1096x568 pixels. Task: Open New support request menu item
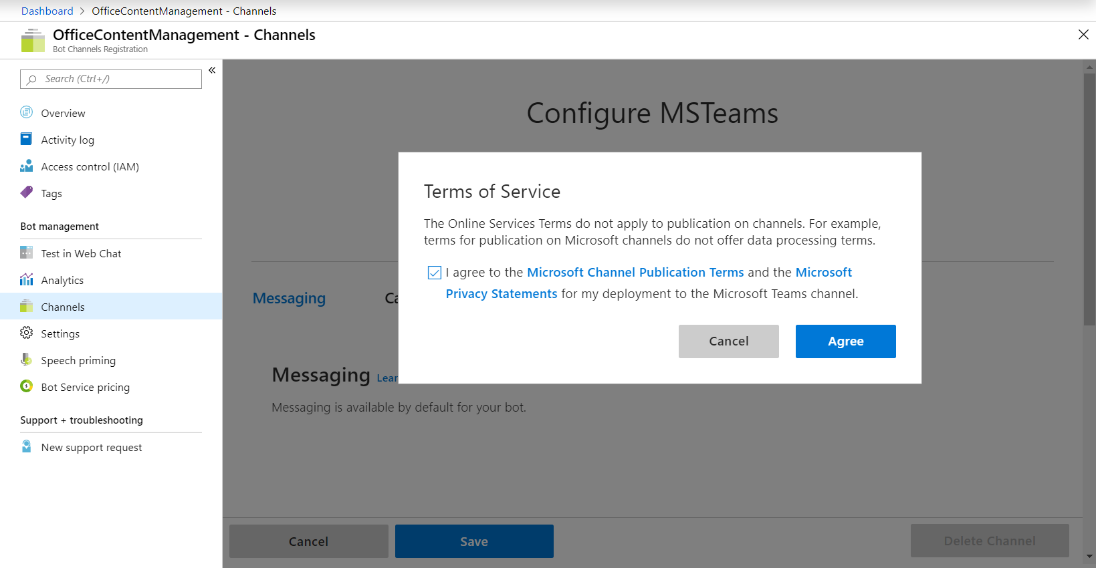[x=92, y=447]
